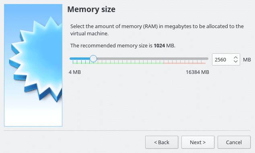Click the 16384 MB maximum label
Screen dimensions: 255x153
(x=197, y=72)
